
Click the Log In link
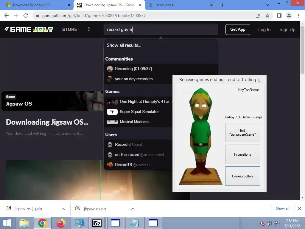click(x=264, y=30)
